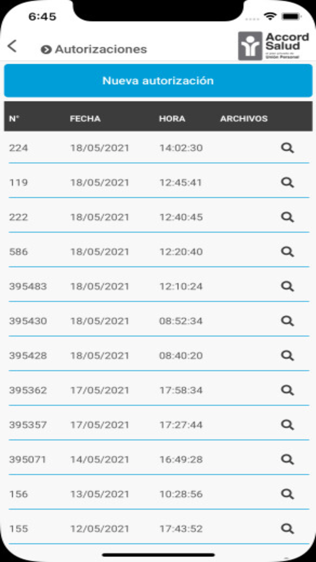
Task: Click search icon for authorization 156
Action: pos(288,494)
